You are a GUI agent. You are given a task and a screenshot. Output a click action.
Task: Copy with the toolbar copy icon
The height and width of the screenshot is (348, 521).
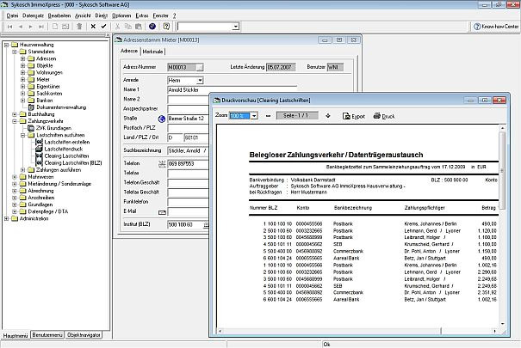click(128, 27)
